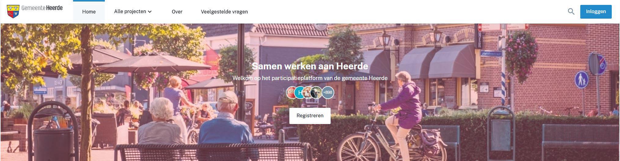Expand the Alle projecten chevron arrow

(150, 12)
